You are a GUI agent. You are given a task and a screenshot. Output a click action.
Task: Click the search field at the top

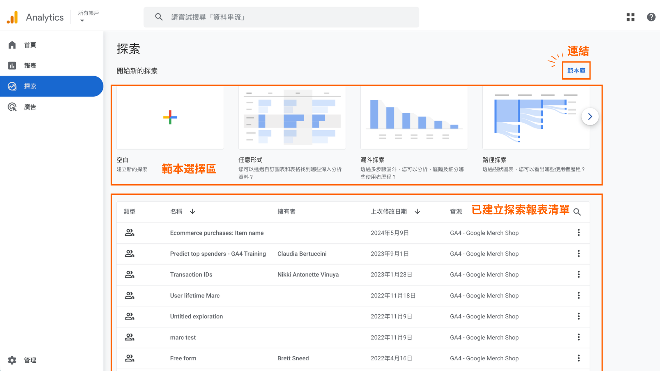(281, 17)
